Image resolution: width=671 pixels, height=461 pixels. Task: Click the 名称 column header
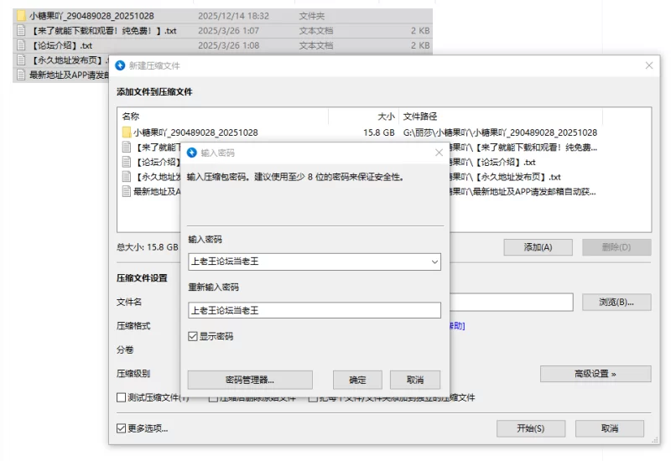point(222,117)
